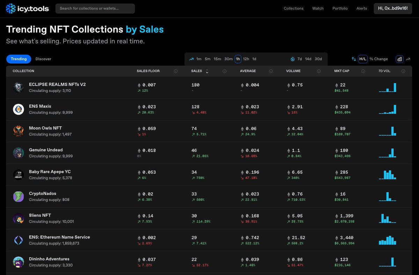The height and width of the screenshot is (275, 419).
Task: Select the 7d time range
Action: (x=300, y=59)
